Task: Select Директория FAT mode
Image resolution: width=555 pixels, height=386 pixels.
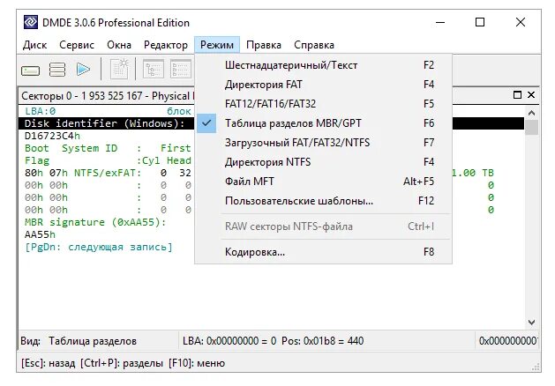Action: (x=323, y=85)
